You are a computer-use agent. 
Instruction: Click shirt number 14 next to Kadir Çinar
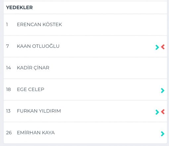9,68
